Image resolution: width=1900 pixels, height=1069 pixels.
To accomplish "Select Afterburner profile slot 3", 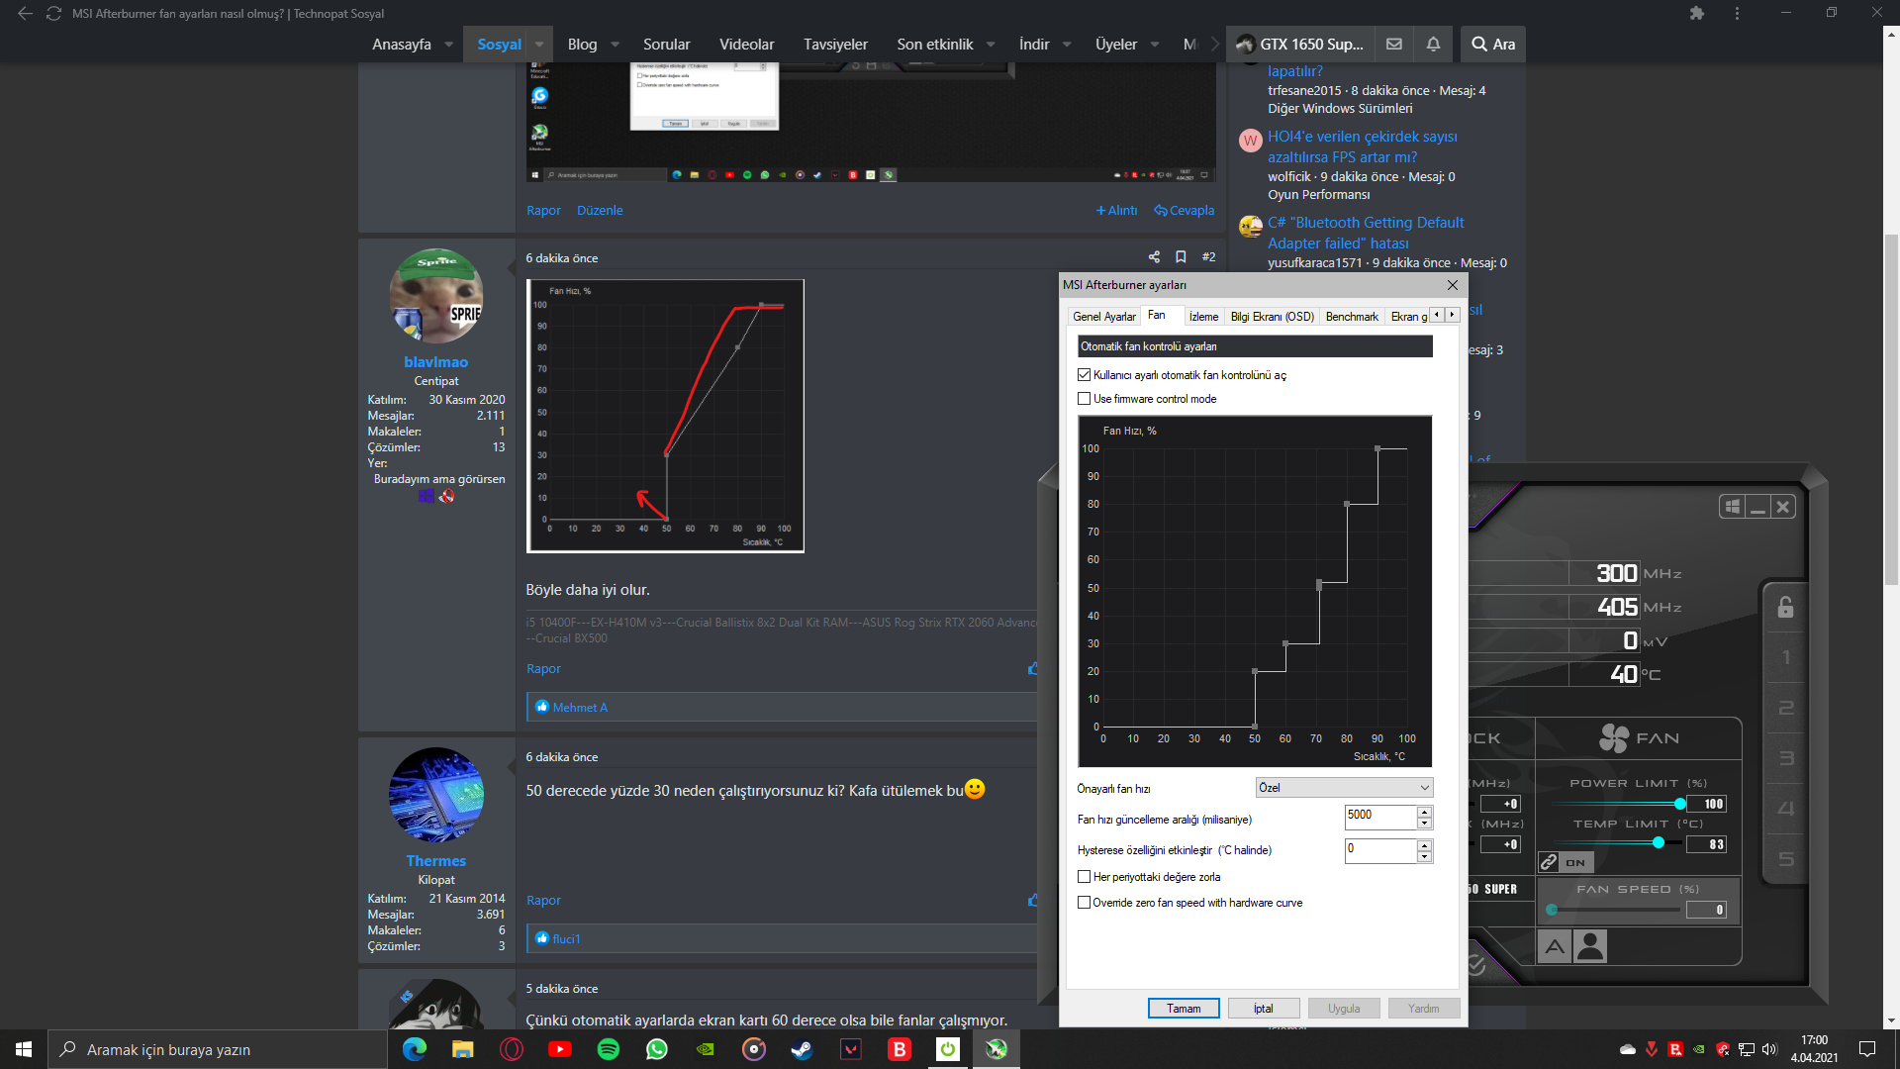I will pos(1785,758).
